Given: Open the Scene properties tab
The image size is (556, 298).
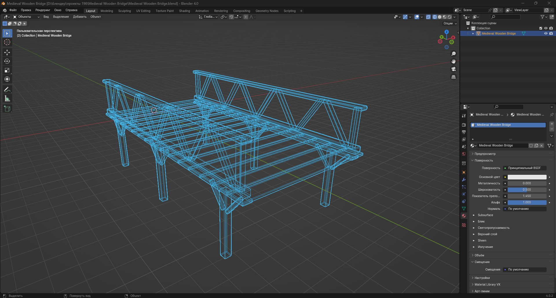Looking at the screenshot, I should [x=464, y=147].
